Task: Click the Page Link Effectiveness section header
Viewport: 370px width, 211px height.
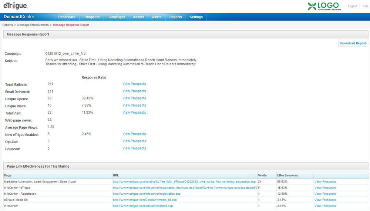Action: click(186, 166)
